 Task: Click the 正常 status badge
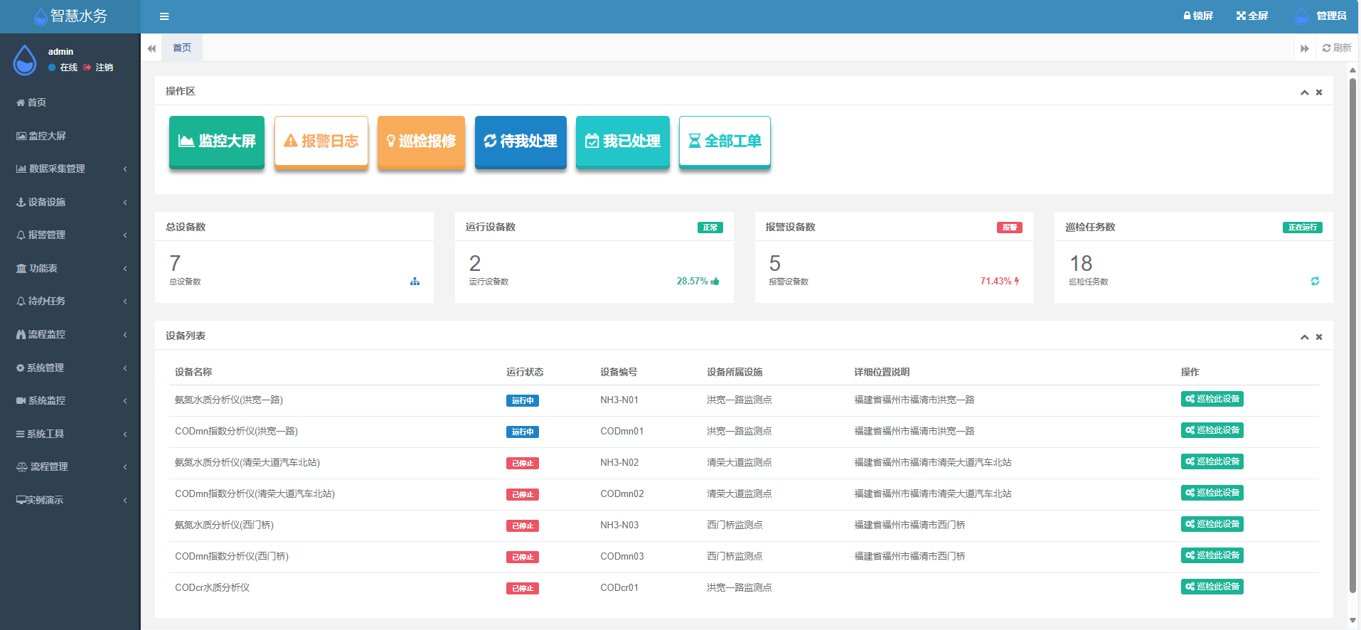[710, 228]
